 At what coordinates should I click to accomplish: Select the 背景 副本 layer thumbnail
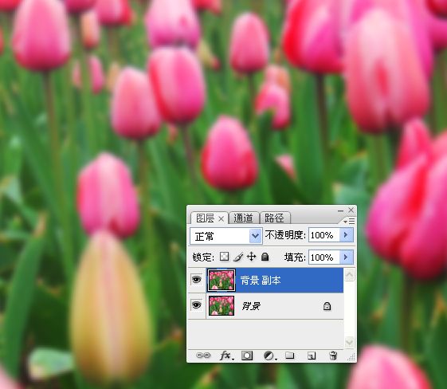[222, 280]
